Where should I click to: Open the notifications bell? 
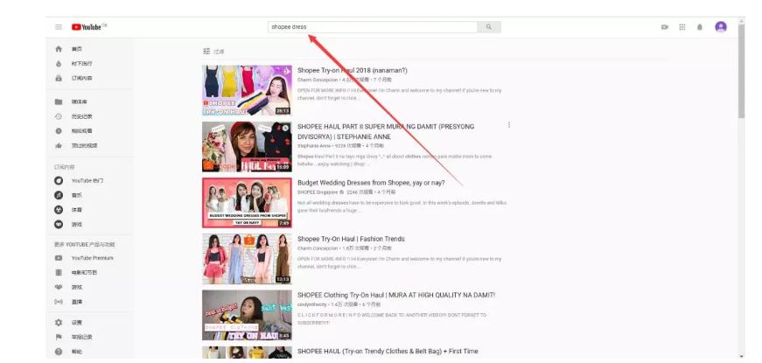point(700,27)
